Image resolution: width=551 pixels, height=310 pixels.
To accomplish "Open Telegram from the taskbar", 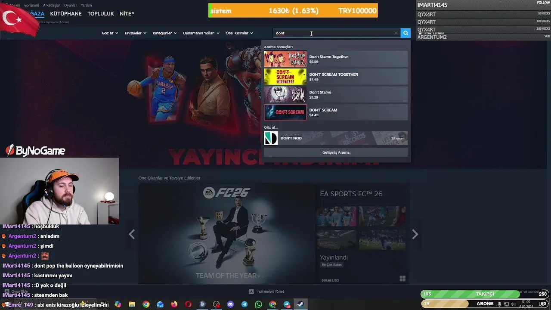I will click(x=245, y=304).
